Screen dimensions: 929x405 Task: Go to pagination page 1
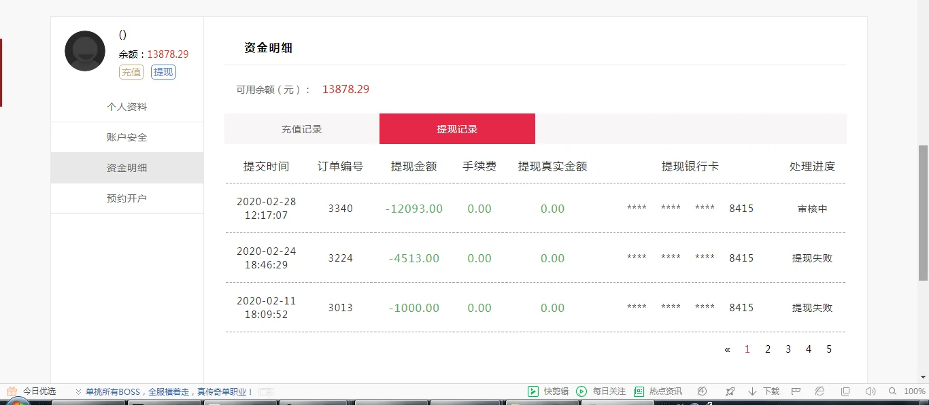click(x=747, y=349)
